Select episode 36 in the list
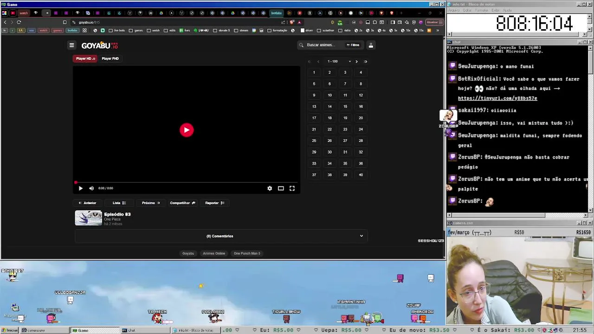The image size is (594, 334). (x=361, y=163)
